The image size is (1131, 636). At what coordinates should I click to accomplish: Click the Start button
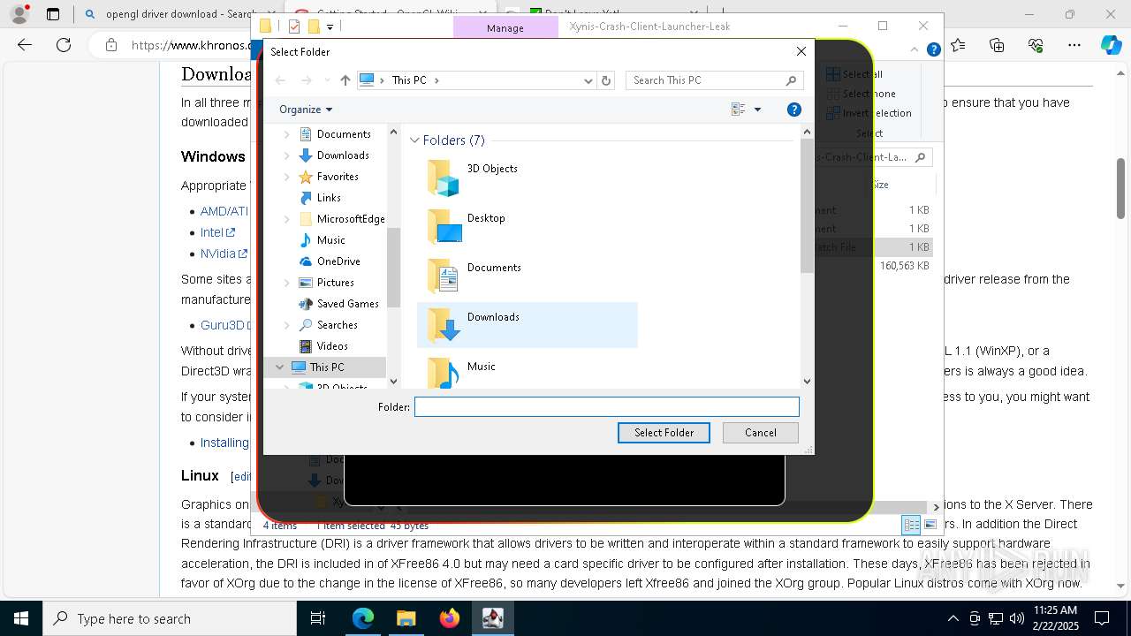tap(21, 618)
